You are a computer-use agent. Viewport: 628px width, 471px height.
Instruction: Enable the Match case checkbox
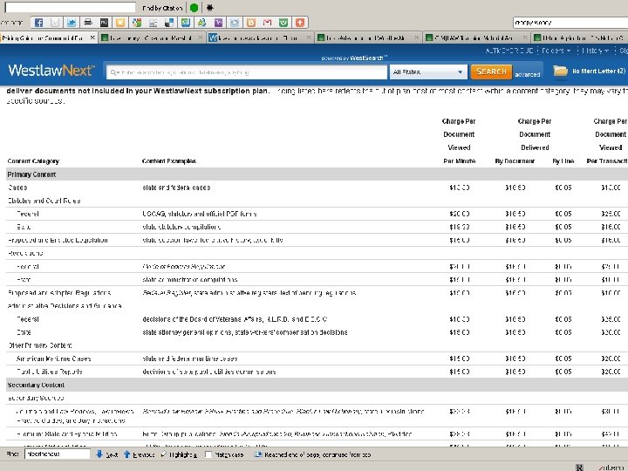(208, 454)
